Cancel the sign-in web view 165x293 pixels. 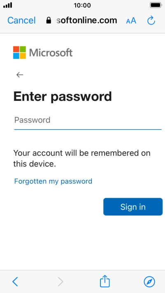tap(21, 20)
